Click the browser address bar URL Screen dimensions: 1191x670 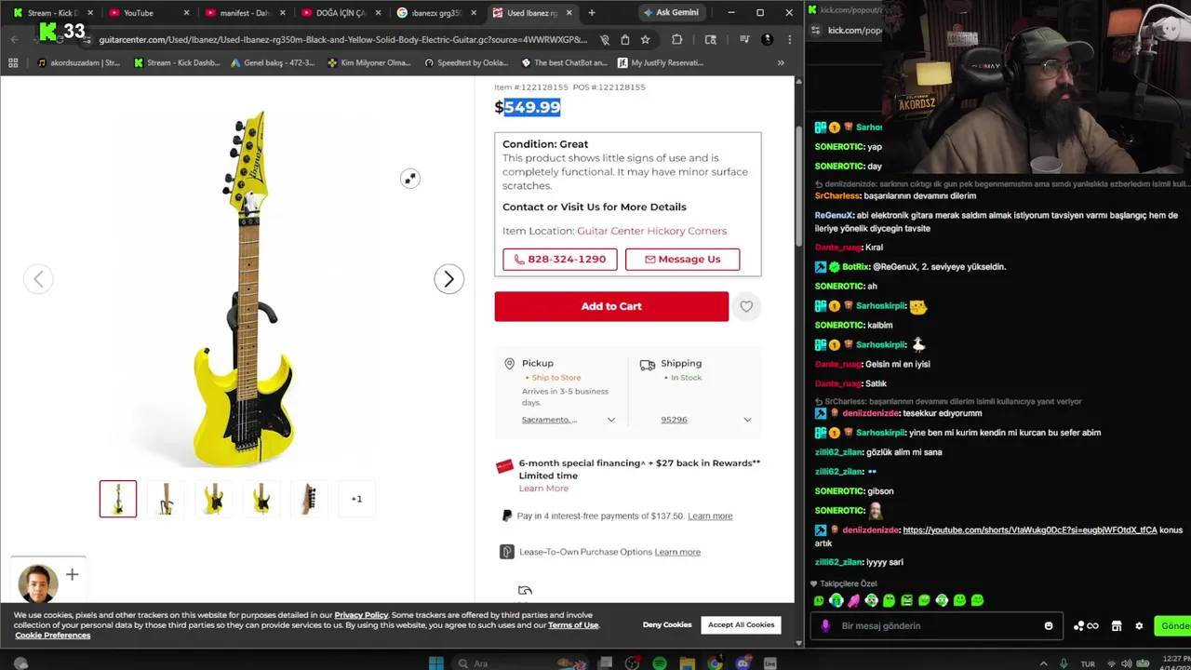coord(342,40)
